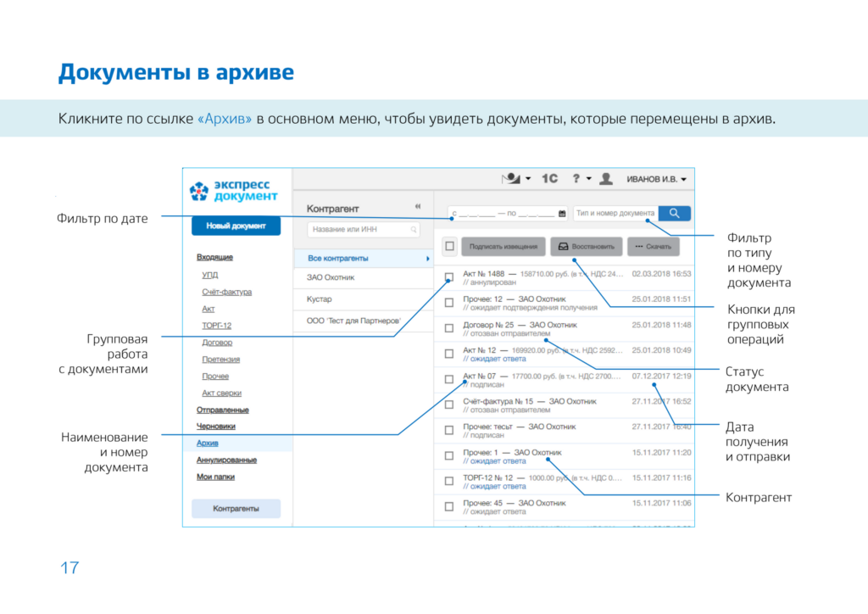This screenshot has width=868, height=614.
Task: Click the date range filter field
Action: click(509, 213)
